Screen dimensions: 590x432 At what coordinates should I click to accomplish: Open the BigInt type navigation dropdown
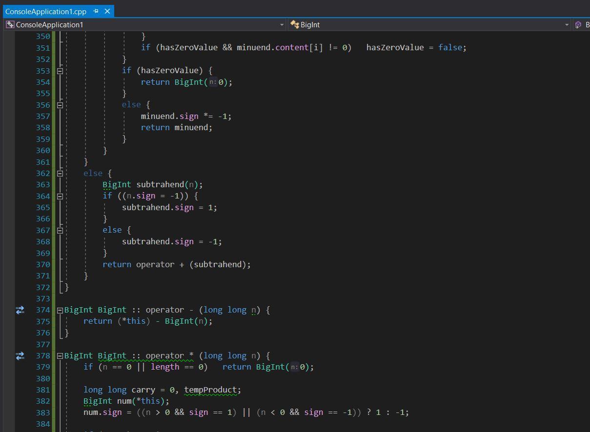pos(567,24)
